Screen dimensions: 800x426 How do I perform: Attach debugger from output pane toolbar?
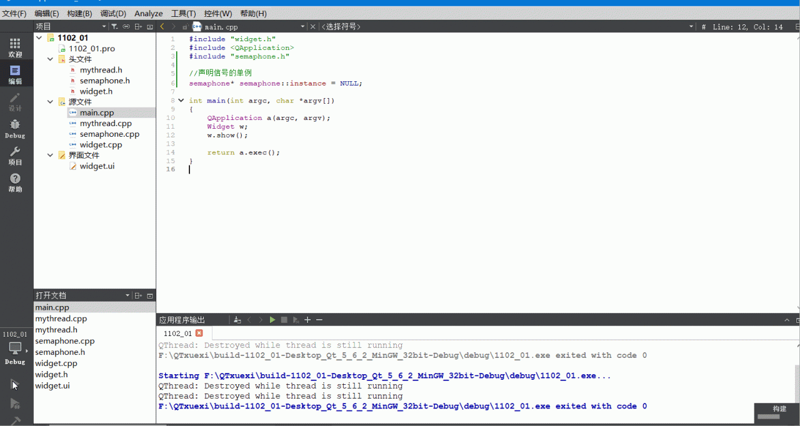tap(296, 320)
